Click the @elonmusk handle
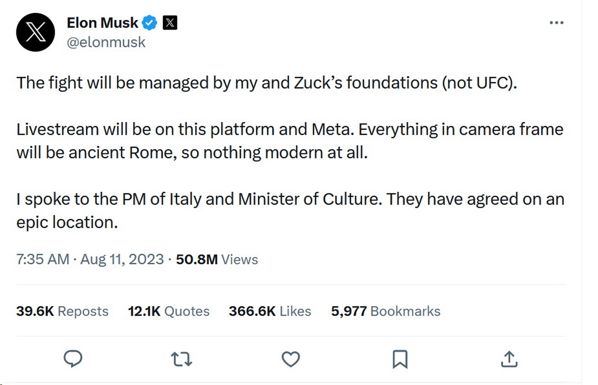598x385 pixels. tap(106, 42)
